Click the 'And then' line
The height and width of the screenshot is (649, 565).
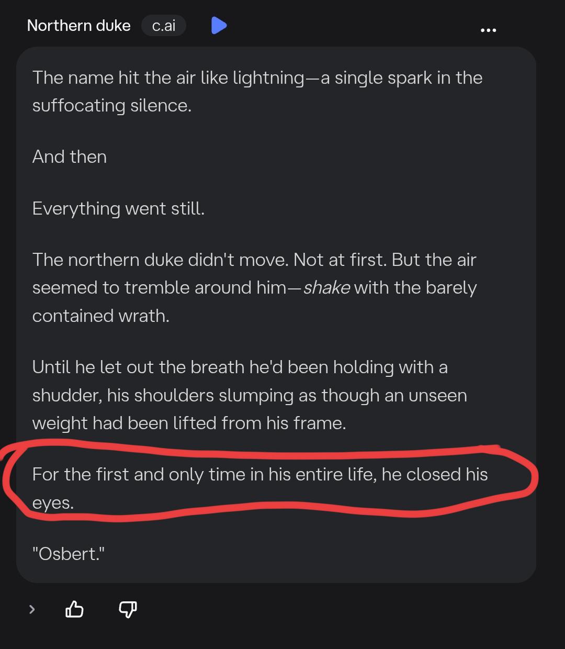coord(70,157)
